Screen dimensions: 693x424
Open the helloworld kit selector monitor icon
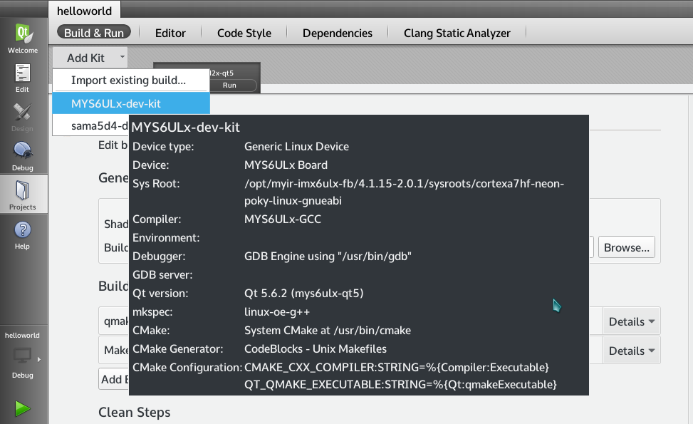coord(23,355)
